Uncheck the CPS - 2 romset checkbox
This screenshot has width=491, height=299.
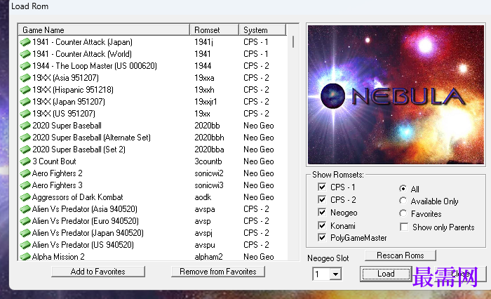(322, 199)
